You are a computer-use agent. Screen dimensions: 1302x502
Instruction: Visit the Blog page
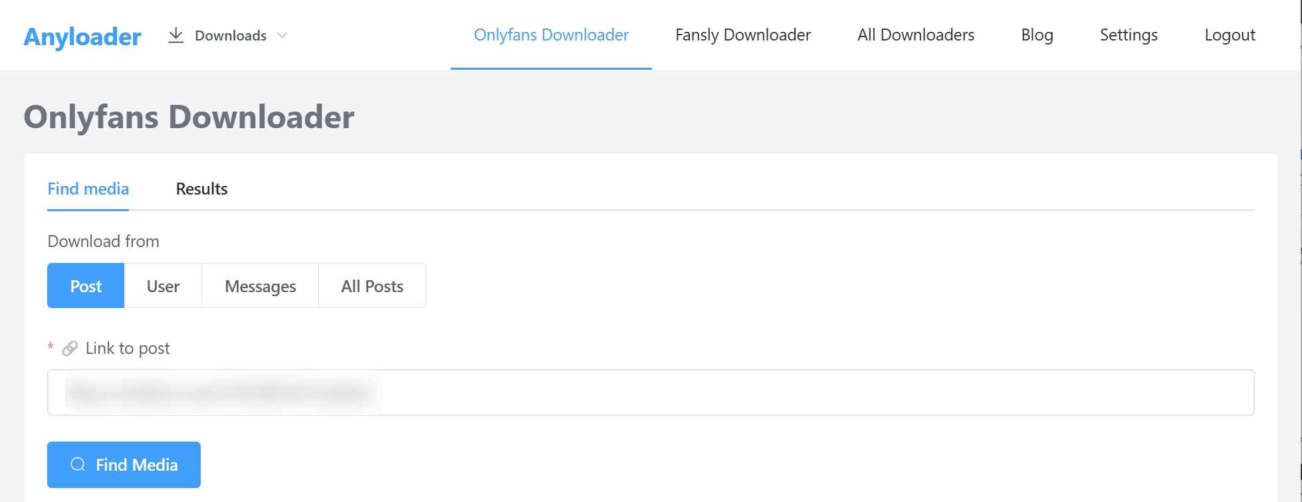(1037, 35)
